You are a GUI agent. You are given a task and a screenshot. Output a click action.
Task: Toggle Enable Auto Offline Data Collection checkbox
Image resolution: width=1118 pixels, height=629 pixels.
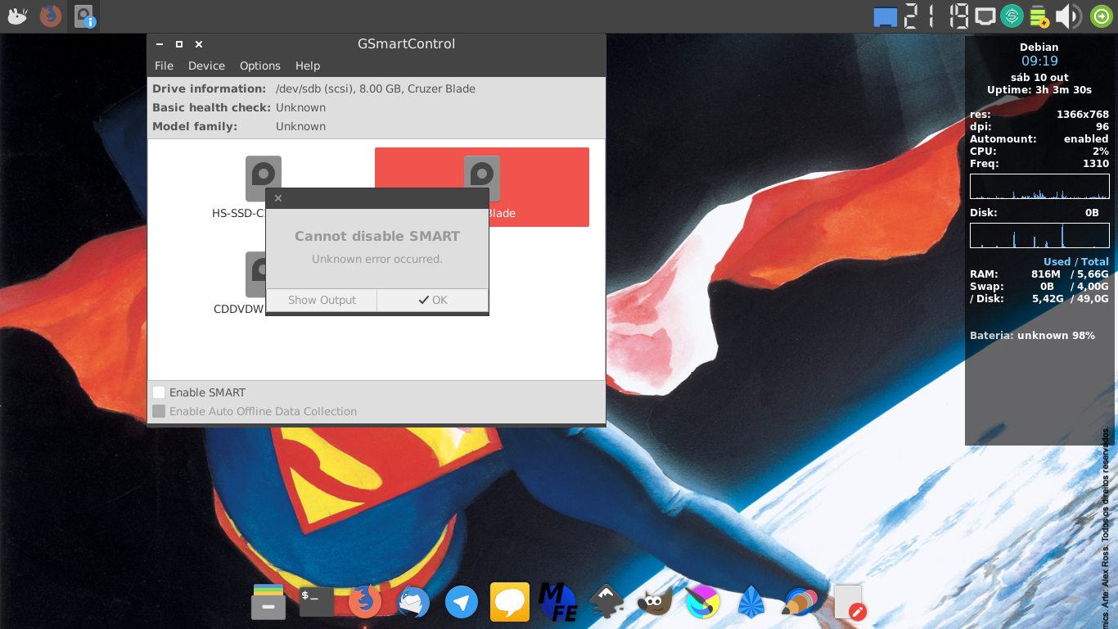point(159,411)
